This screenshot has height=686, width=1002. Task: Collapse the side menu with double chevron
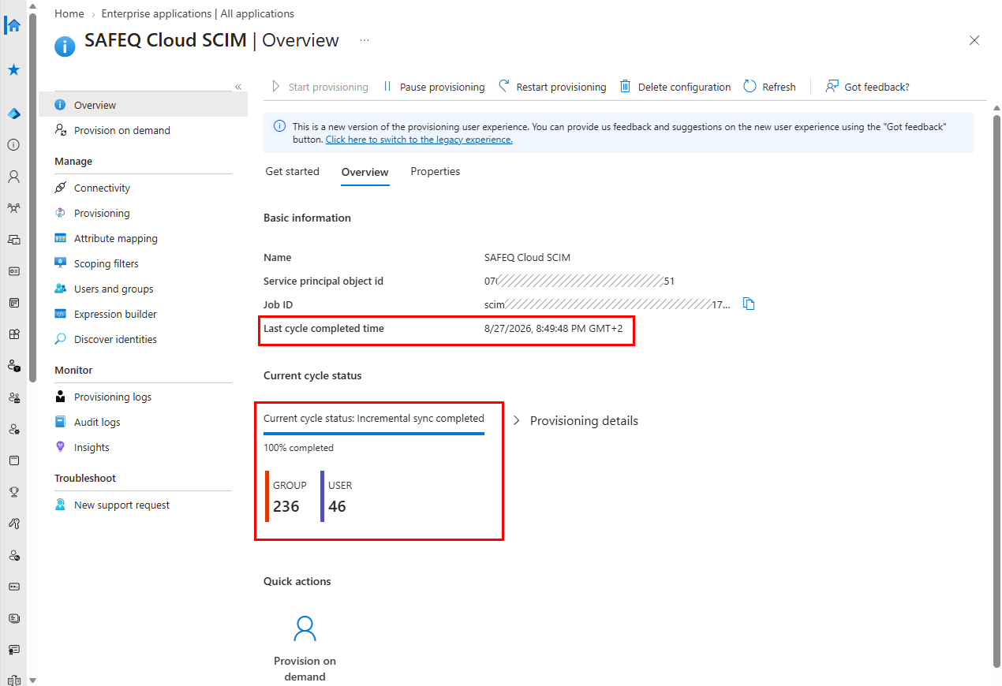click(238, 87)
